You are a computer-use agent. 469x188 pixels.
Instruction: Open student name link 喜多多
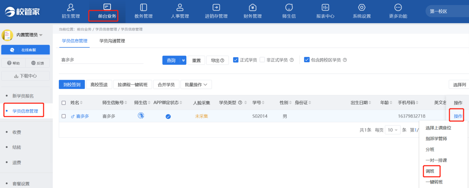tap(82, 116)
